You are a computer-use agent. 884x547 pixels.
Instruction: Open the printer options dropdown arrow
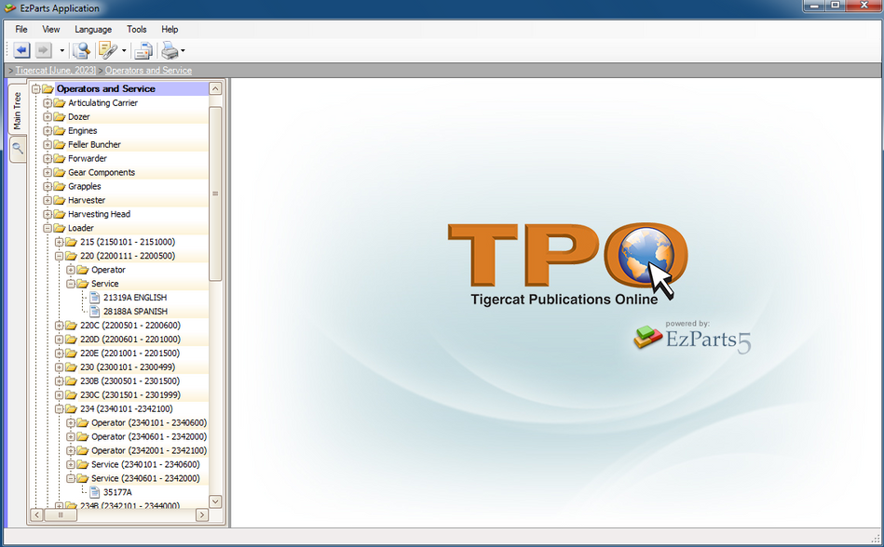click(x=183, y=51)
